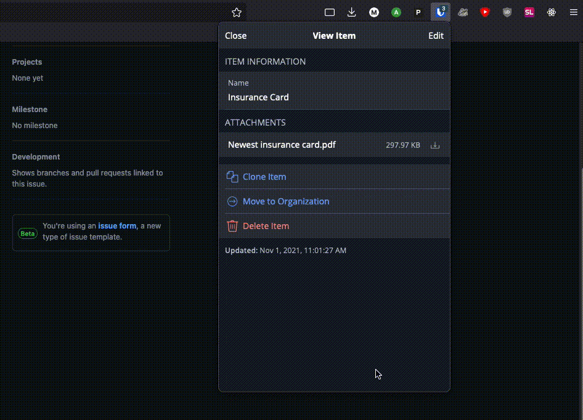The image size is (583, 420).
Task: Open the Bitwarden extension popup
Action: (x=440, y=12)
